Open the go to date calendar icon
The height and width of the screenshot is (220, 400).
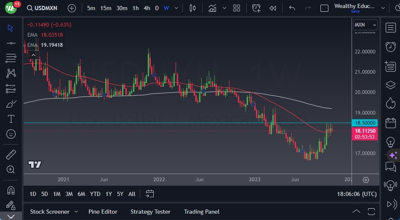150,194
